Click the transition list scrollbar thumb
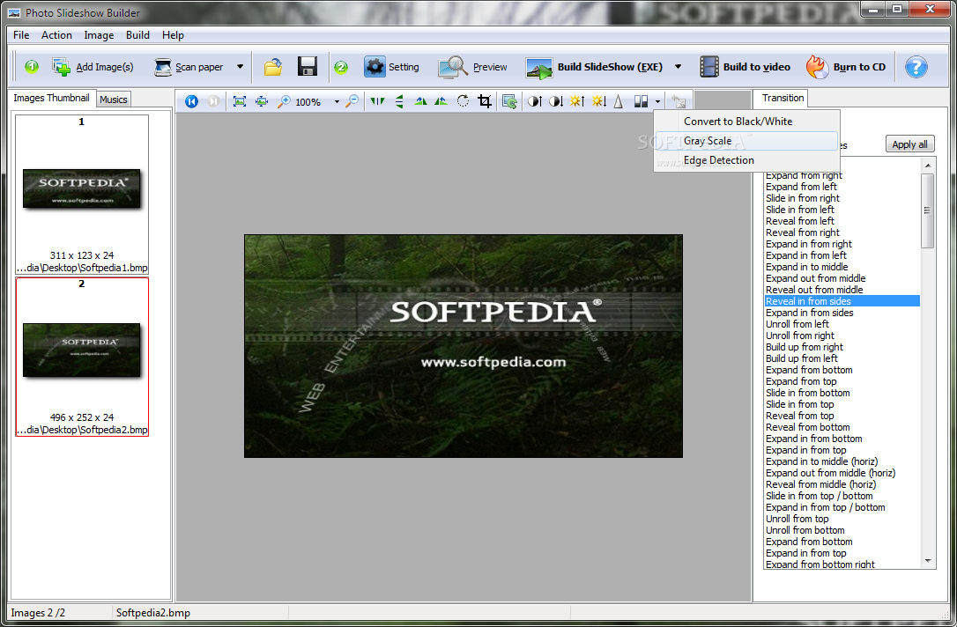Viewport: 957px width, 627px height. point(928,210)
